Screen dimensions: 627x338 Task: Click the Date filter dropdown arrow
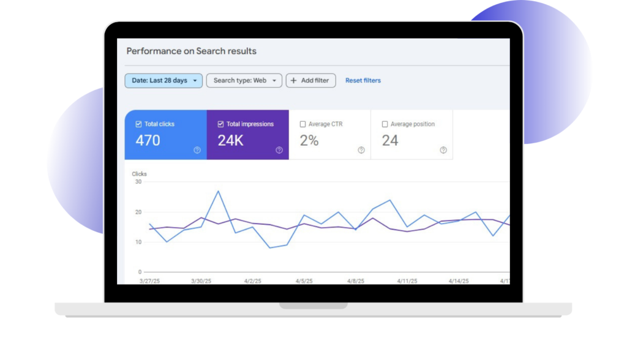pos(195,81)
